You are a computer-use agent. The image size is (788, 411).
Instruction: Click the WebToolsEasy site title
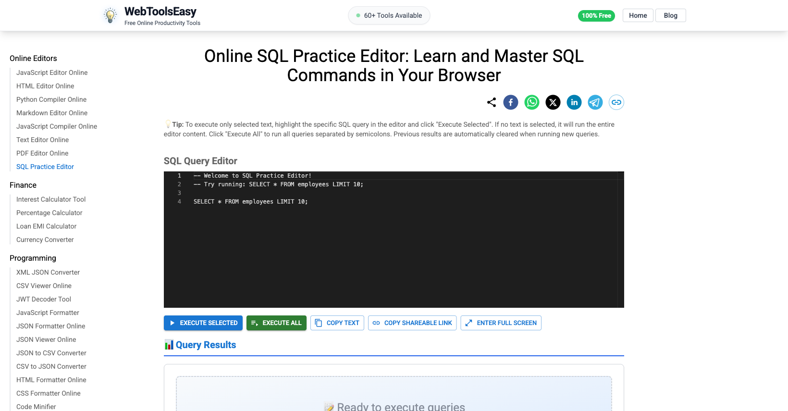[x=160, y=12]
